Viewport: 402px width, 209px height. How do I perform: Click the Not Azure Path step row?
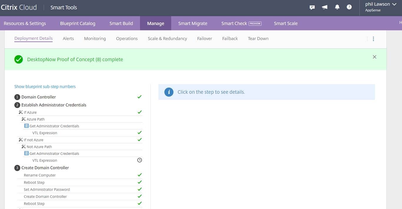tap(82, 147)
